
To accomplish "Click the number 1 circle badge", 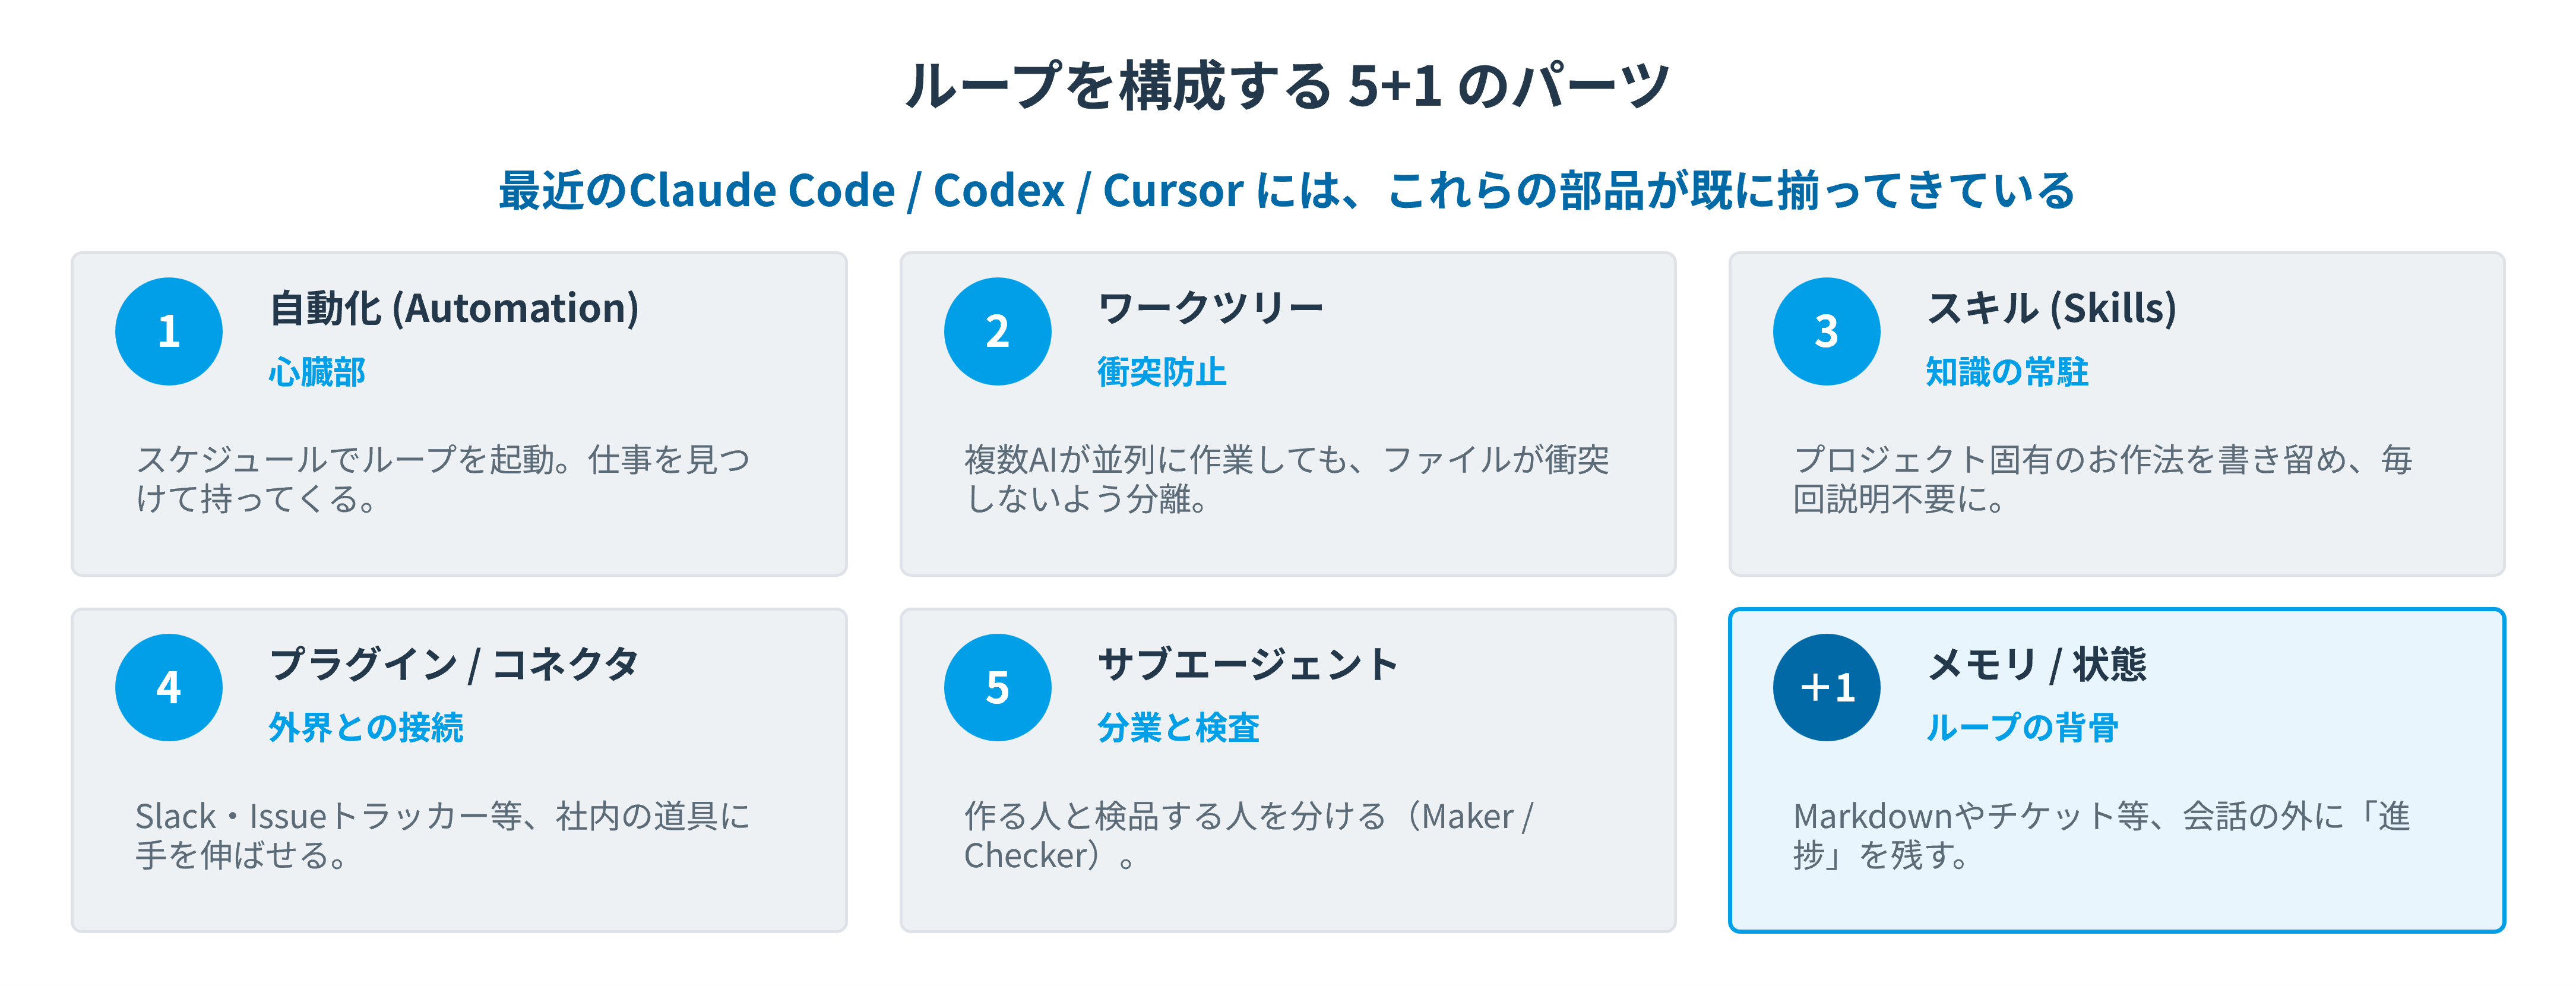I will click(169, 331).
